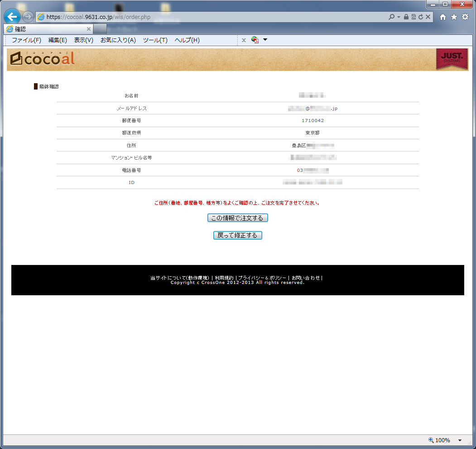This screenshot has height=449, width=476.
Task: Open the zoom level dropdown arrow
Action: coord(460,440)
